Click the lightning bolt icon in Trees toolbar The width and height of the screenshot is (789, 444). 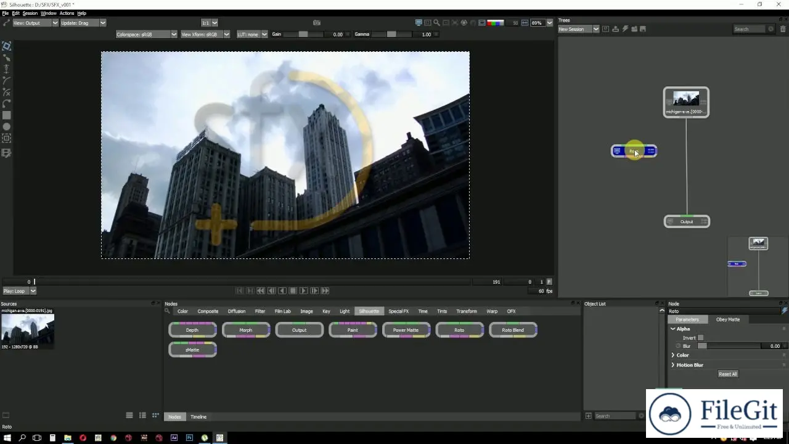point(624,29)
